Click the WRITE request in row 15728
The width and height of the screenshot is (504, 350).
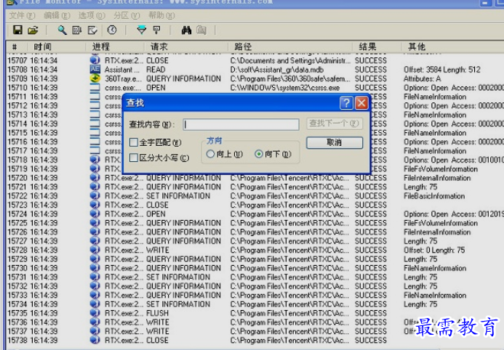click(158, 250)
